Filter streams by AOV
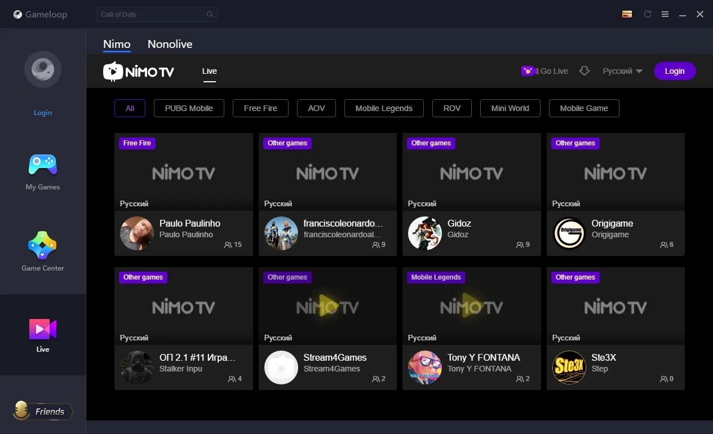The image size is (713, 434). [x=317, y=108]
